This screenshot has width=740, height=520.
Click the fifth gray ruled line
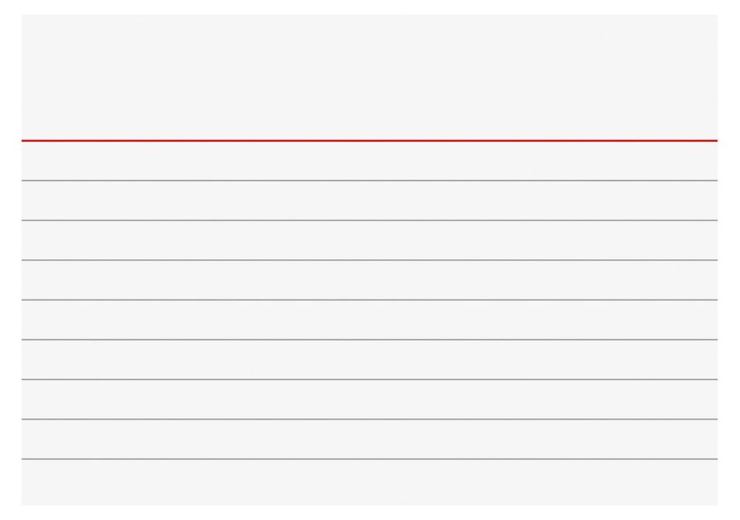369,340
